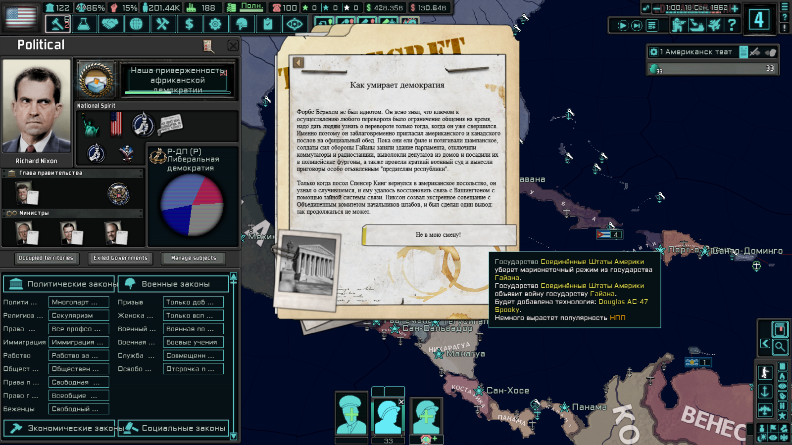Open Richard Nixon's leader portrait
Screen dimensions: 792x445
37,106
